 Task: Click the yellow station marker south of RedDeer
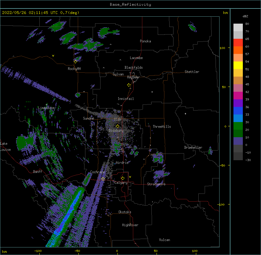pos(129,85)
